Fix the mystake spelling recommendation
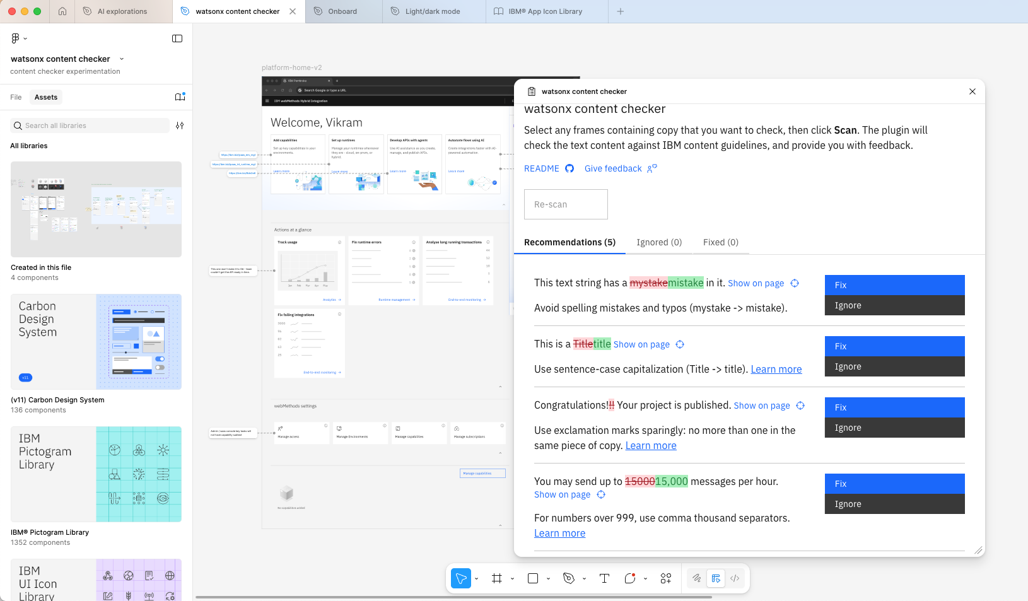Viewport: 1028px width, 601px height. click(895, 285)
